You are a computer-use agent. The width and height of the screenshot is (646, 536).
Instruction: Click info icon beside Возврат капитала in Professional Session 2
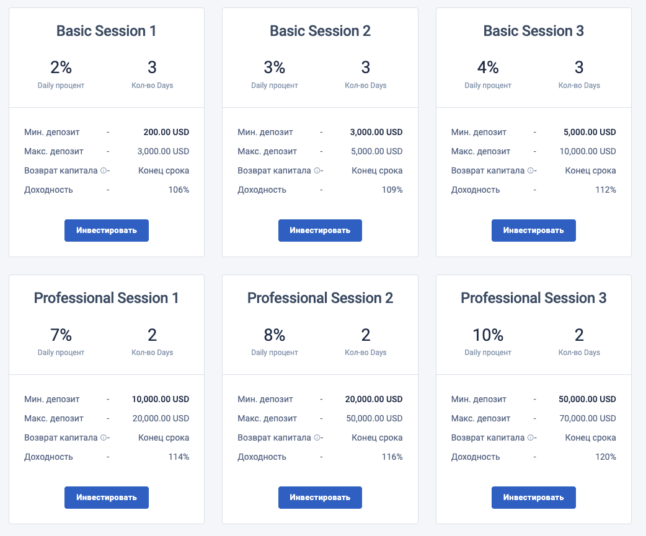click(x=317, y=437)
